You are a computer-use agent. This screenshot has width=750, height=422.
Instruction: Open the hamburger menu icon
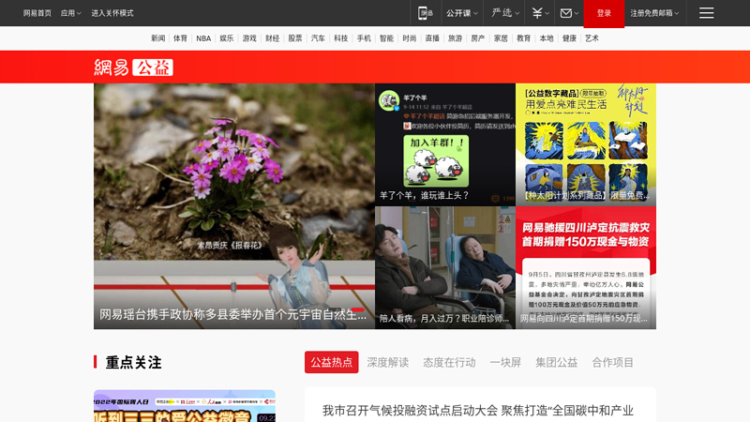(706, 13)
